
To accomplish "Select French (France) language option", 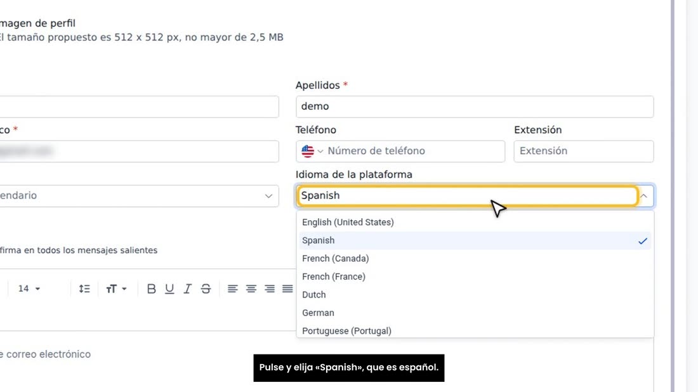I will [475, 277].
